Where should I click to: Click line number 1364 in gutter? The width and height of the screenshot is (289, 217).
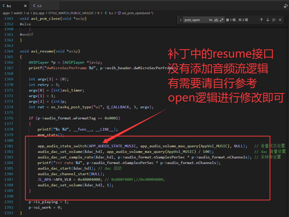tap(9, 51)
